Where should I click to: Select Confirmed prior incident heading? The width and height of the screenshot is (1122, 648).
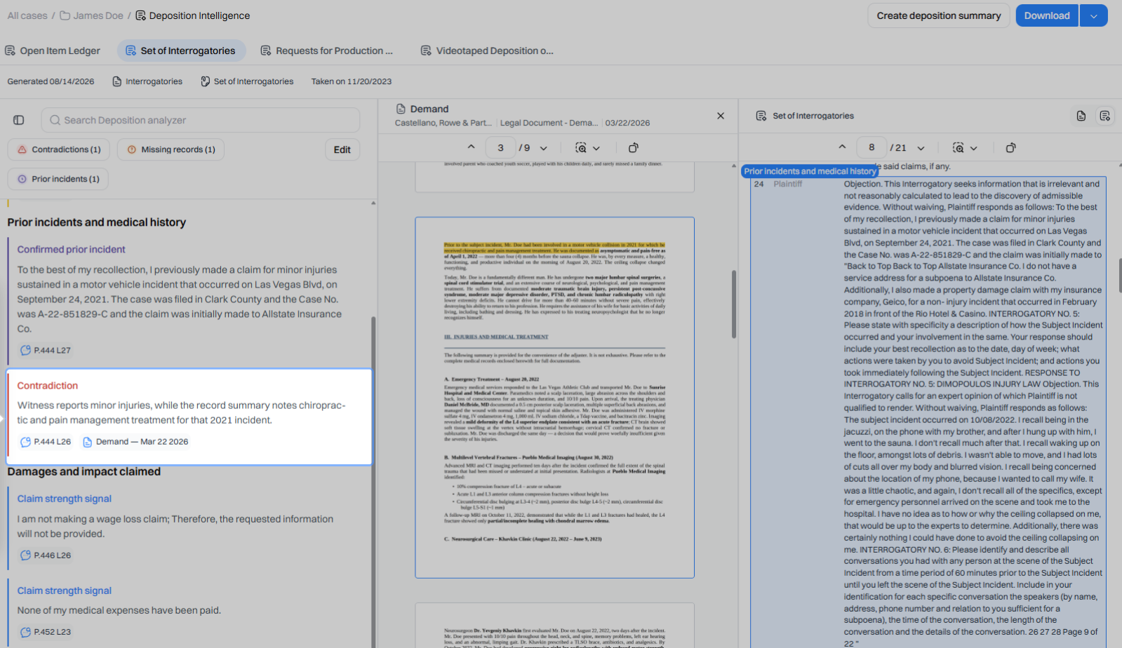[x=71, y=249]
